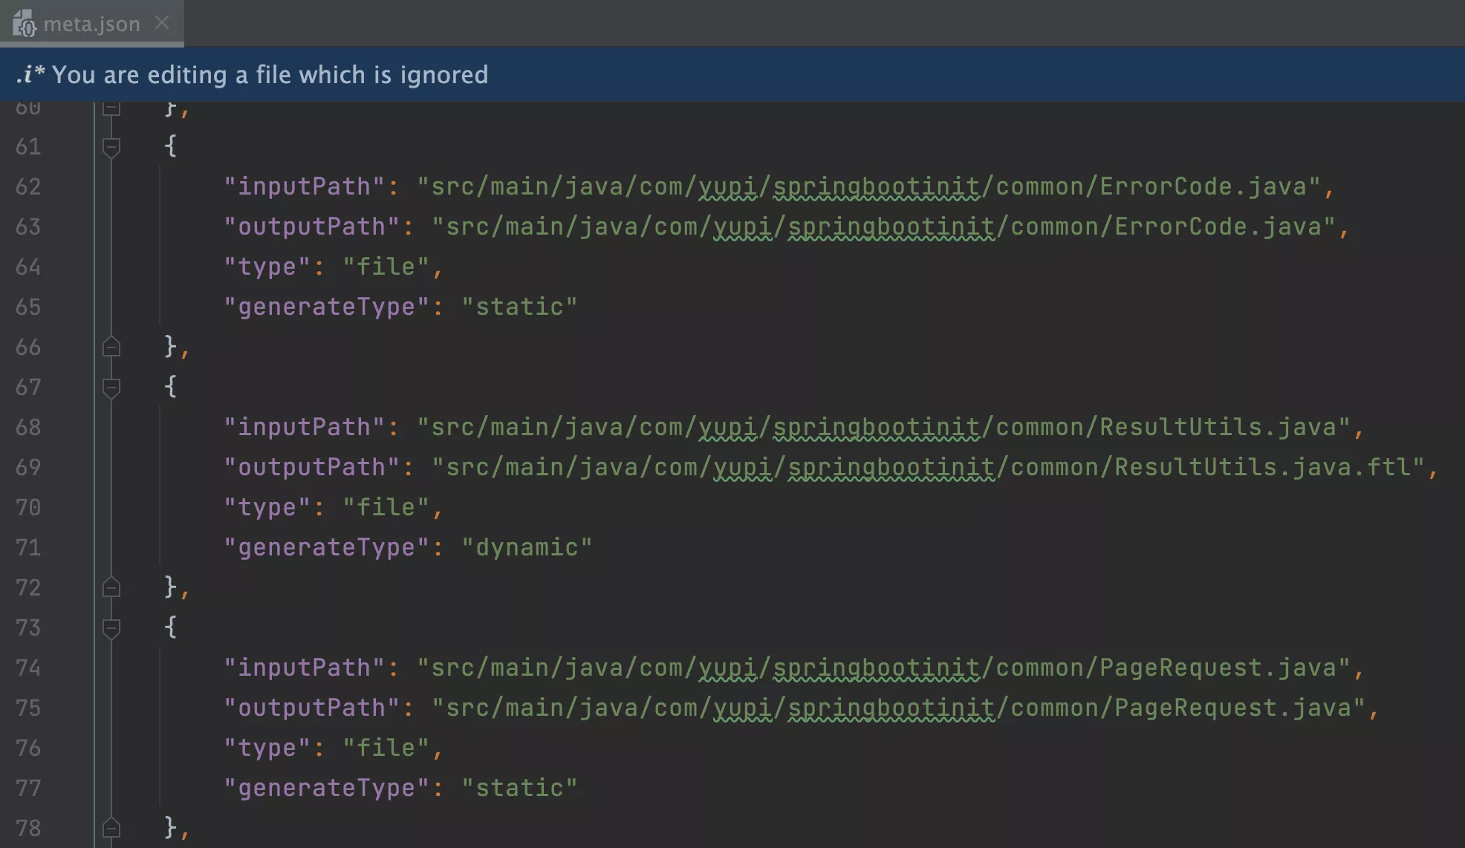Collapse the JSON object starting at line 67
The height and width of the screenshot is (848, 1465).
111,387
